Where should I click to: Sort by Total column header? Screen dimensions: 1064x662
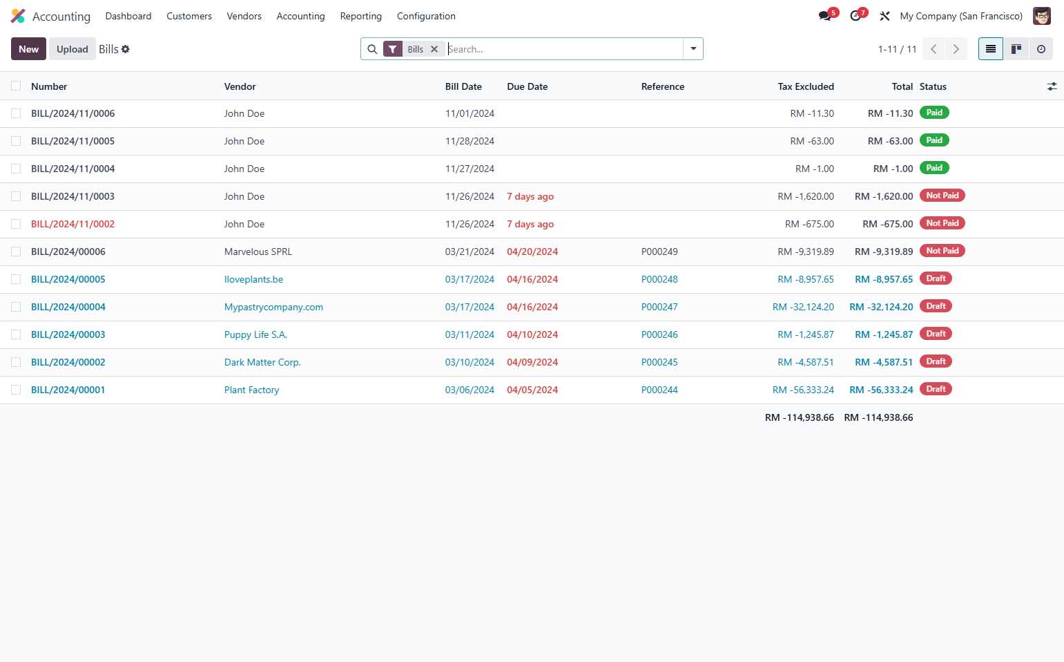tap(902, 86)
